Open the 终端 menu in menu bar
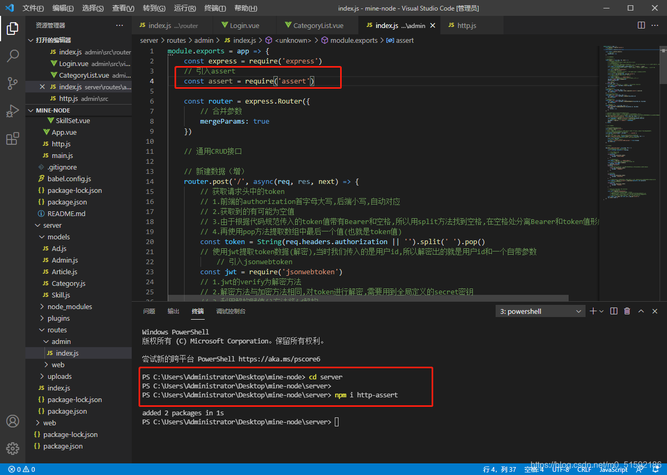This screenshot has width=667, height=475. tap(215, 8)
